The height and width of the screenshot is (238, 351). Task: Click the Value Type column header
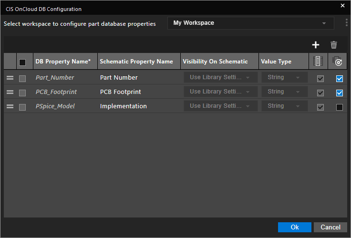pos(284,61)
